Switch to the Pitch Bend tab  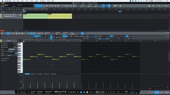40,74
